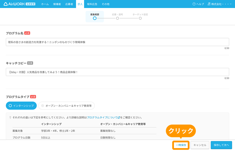Click the キャンセル button
Image resolution: width=235 pixels, height=152 pixels.
click(x=200, y=145)
